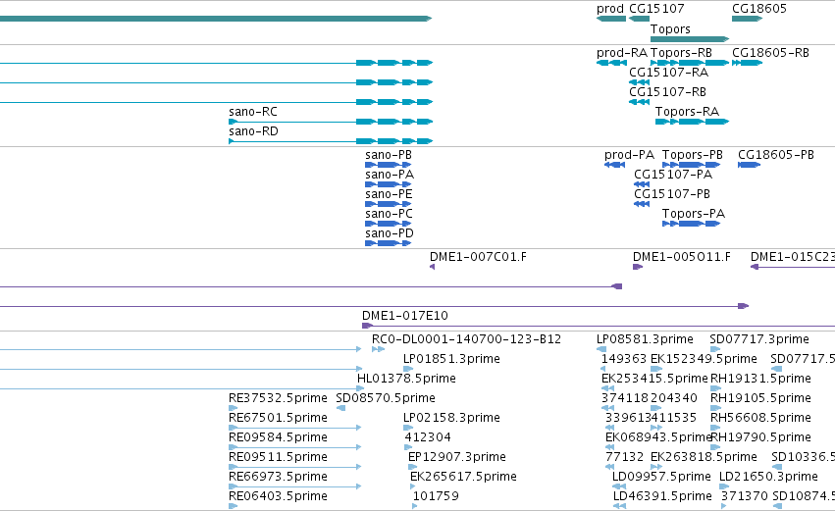Select the Topors gene bar
Screen dimensions: 835x511
[x=690, y=39]
